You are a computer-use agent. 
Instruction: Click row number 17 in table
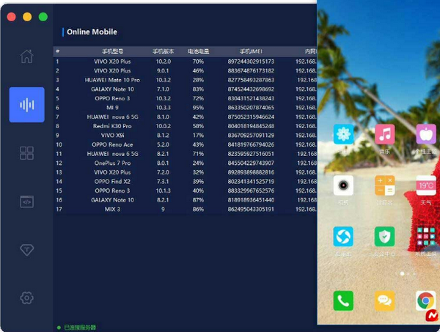59,209
